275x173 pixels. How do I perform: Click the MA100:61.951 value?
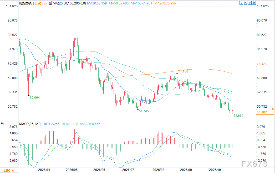coord(141,3)
